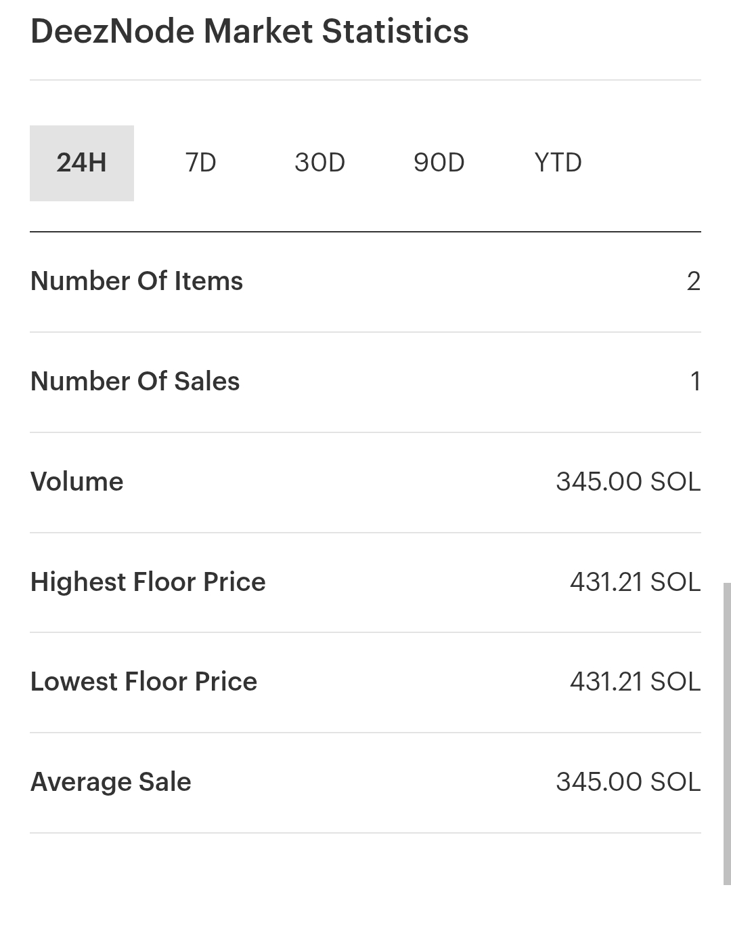Click the Volume value 345.00 SOL
Screen dimensions: 731x940
tap(628, 482)
